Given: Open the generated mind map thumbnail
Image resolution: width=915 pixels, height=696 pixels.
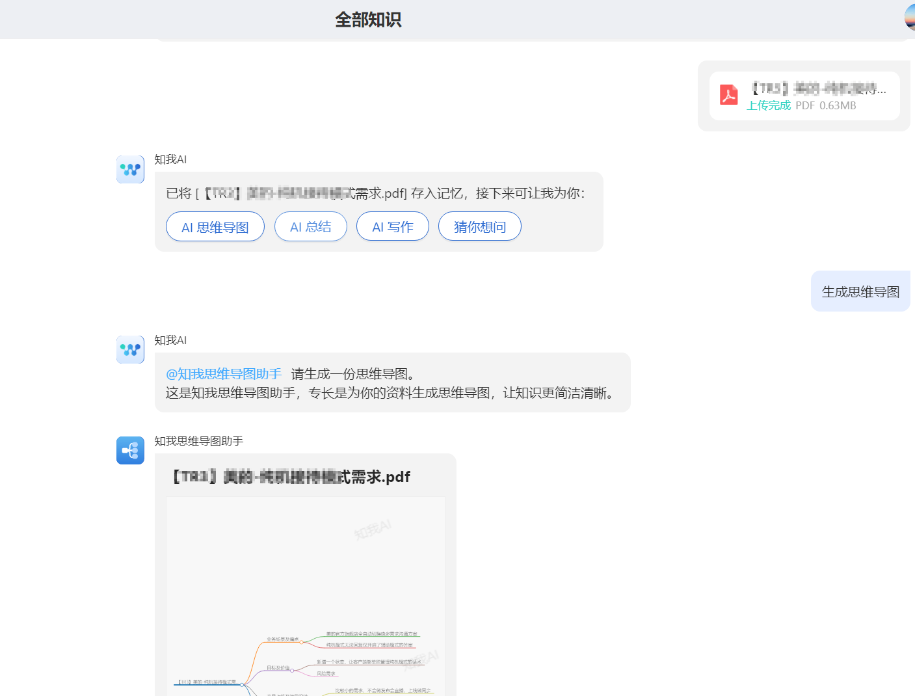Looking at the screenshot, I should pyautogui.click(x=306, y=596).
